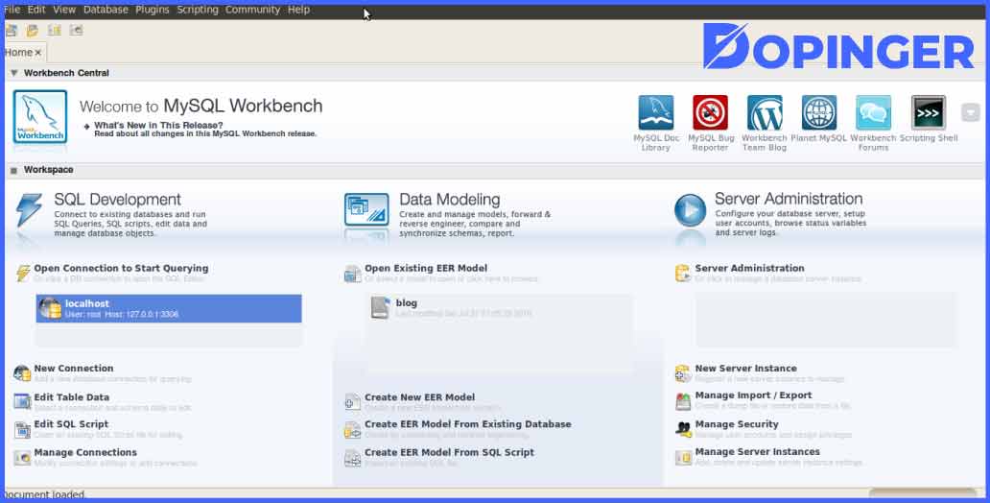990x503 pixels.
Task: Click the MySQL Workbench dolphin logo
Action: (39, 117)
